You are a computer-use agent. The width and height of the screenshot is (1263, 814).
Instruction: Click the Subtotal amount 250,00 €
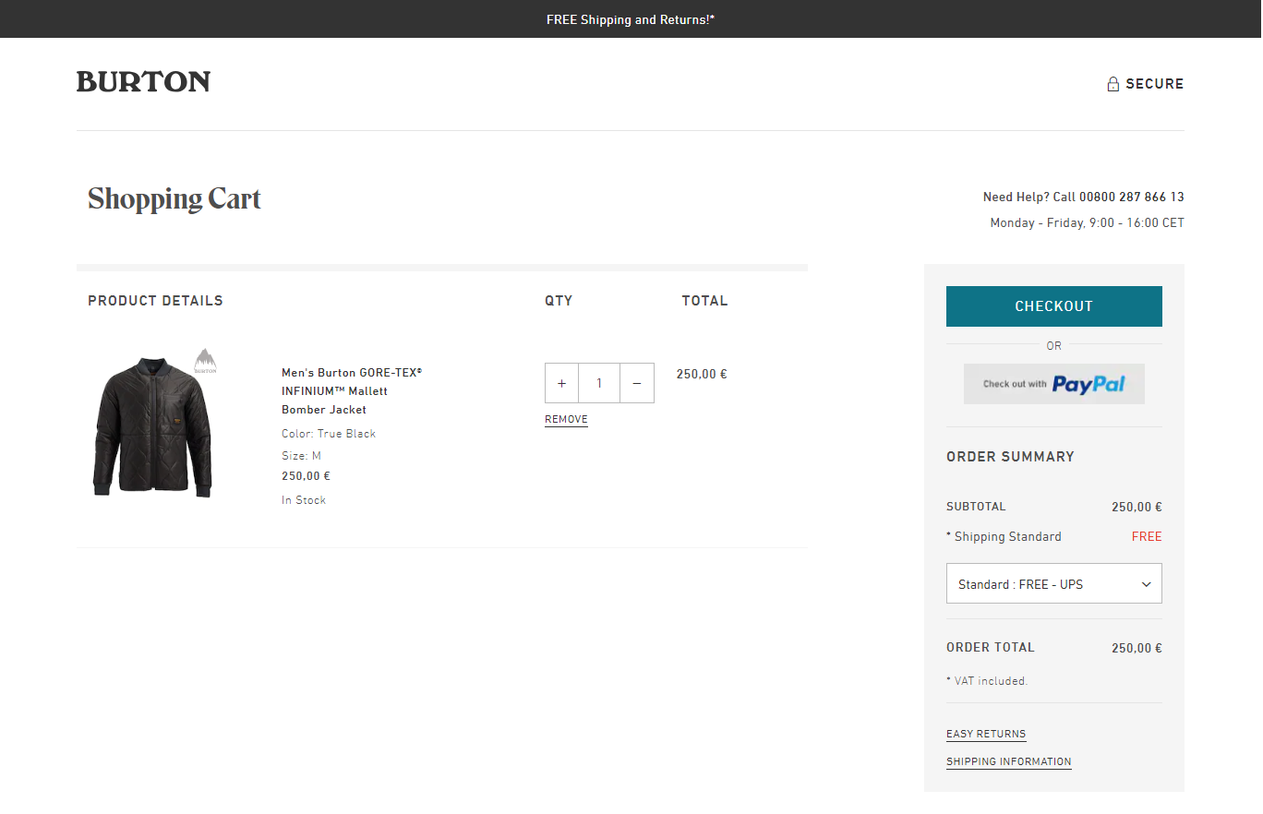(x=1137, y=507)
